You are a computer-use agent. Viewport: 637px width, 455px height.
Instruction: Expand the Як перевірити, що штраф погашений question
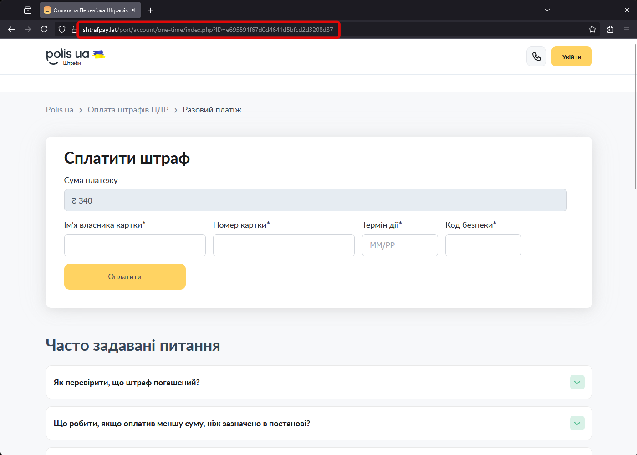(319, 382)
